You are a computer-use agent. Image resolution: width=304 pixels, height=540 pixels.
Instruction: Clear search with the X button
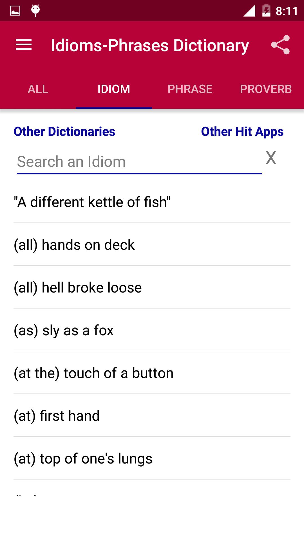click(x=271, y=158)
